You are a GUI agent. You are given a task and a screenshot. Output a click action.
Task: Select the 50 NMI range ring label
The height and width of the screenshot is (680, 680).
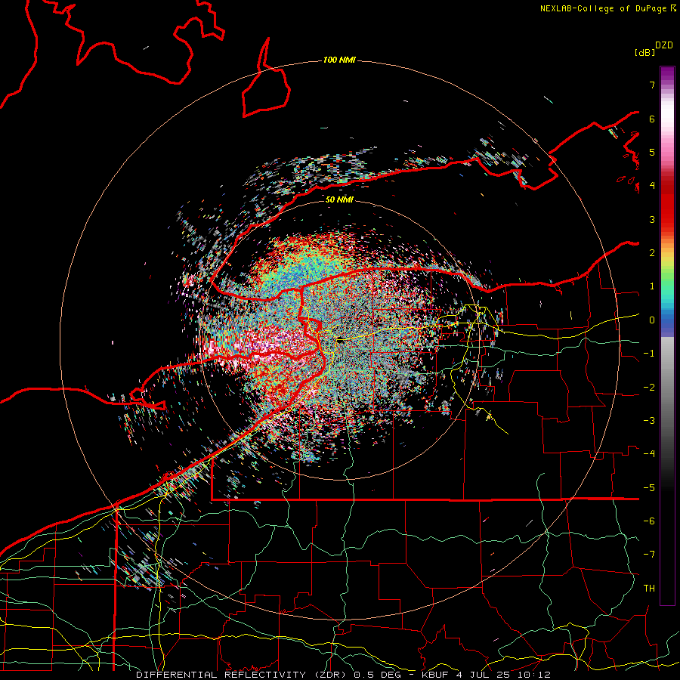(x=339, y=199)
